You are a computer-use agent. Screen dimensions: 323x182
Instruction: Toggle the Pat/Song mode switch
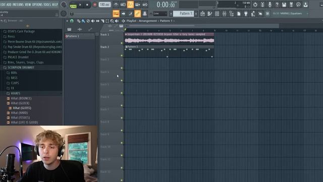pos(73,5)
